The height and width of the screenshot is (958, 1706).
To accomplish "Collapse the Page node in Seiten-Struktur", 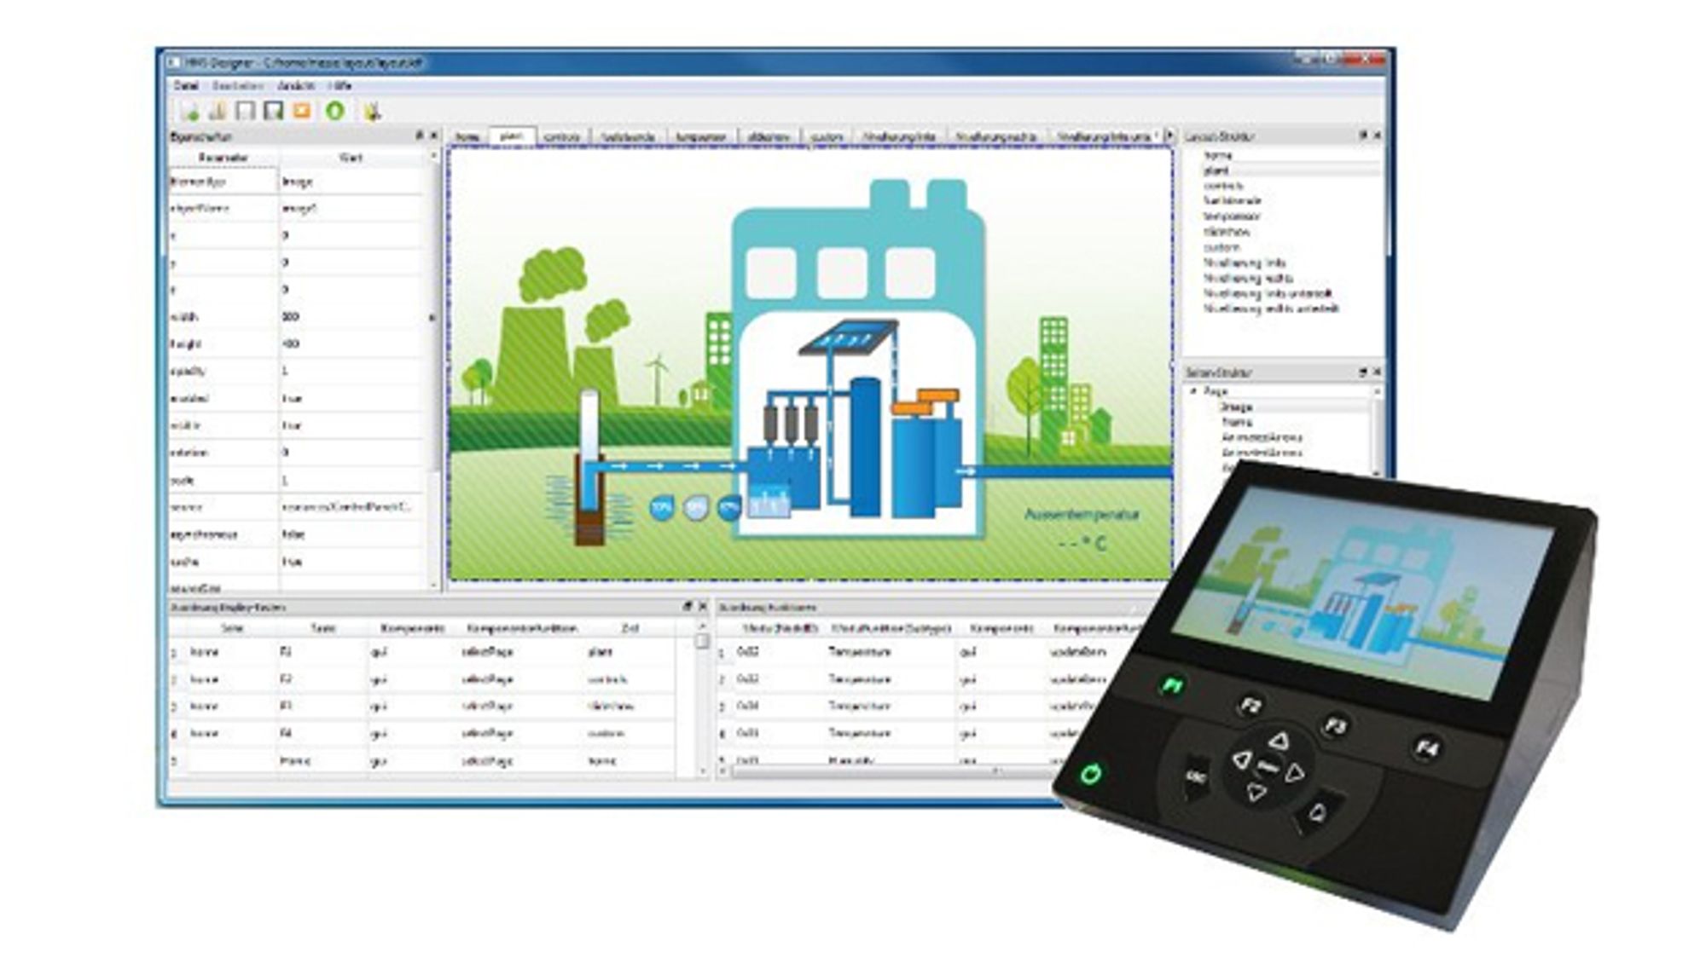I will [1194, 391].
